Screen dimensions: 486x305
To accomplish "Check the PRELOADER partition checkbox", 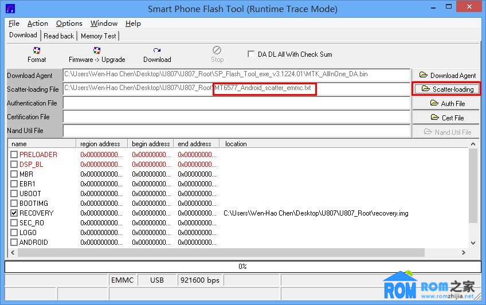I will [14, 155].
